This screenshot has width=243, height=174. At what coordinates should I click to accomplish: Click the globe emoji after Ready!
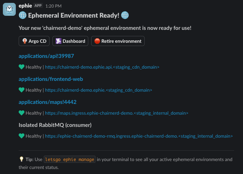(x=125, y=15)
